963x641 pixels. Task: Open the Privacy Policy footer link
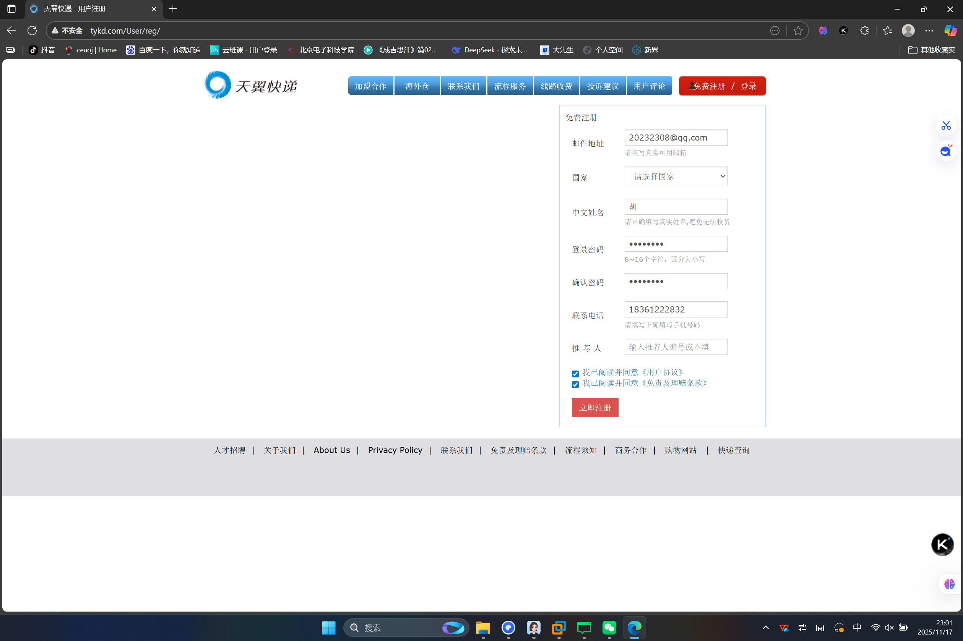click(395, 450)
